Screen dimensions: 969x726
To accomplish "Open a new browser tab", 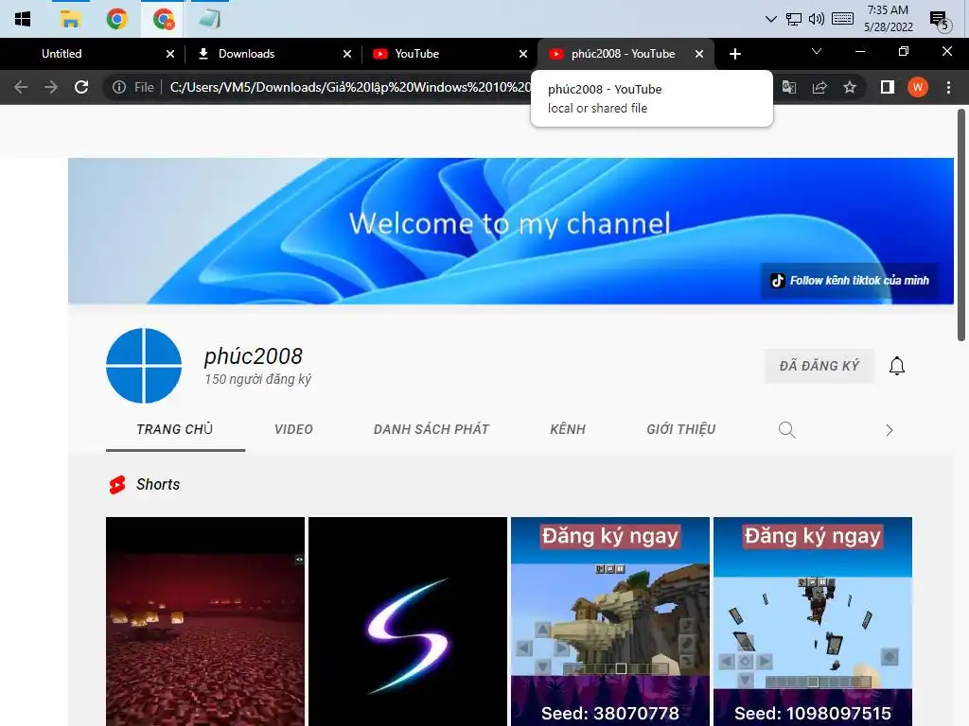I will (734, 54).
